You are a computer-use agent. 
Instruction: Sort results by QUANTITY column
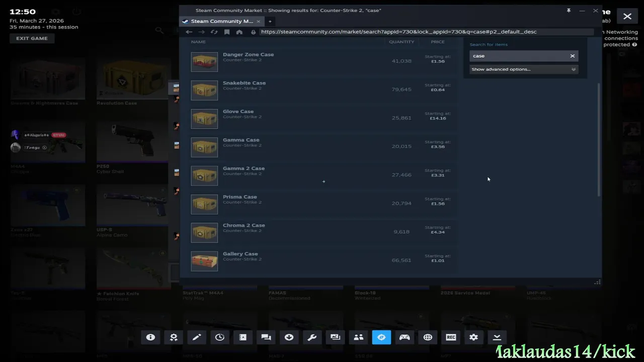point(401,42)
